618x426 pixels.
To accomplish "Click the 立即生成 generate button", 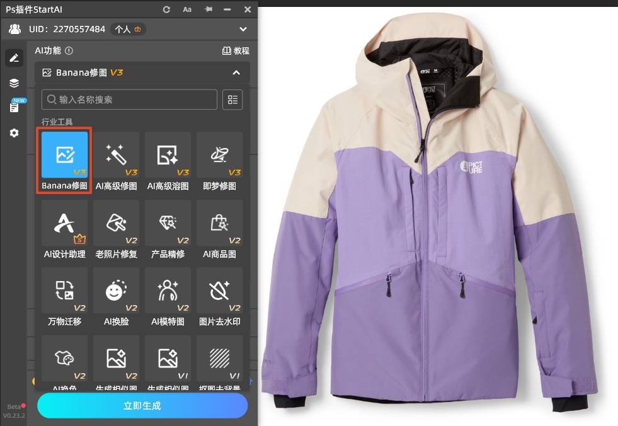I will pos(142,405).
